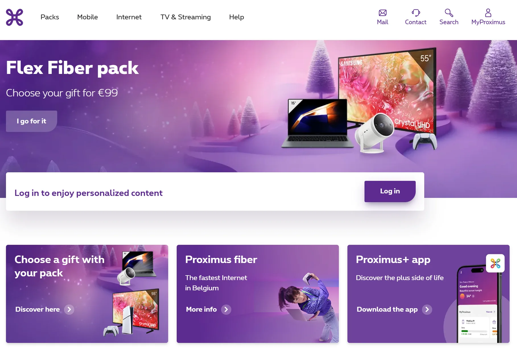Click the colorful Proximus+ app icon

point(495,263)
